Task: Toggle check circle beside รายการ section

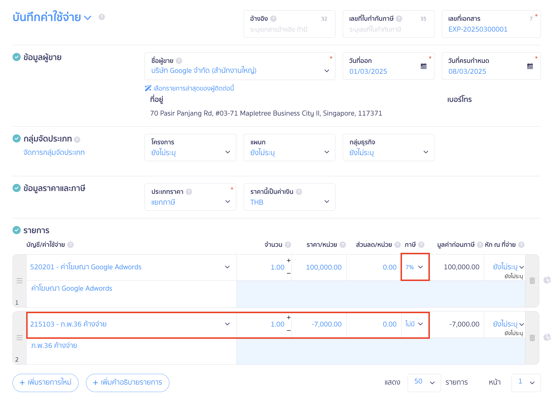Action: point(17,230)
